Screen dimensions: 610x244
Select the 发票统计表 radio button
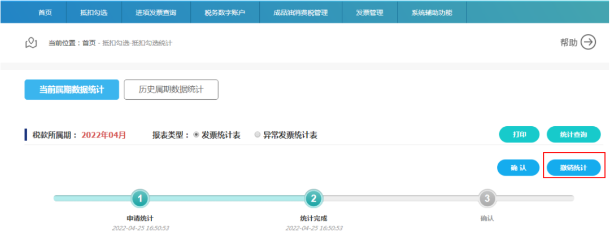click(197, 135)
